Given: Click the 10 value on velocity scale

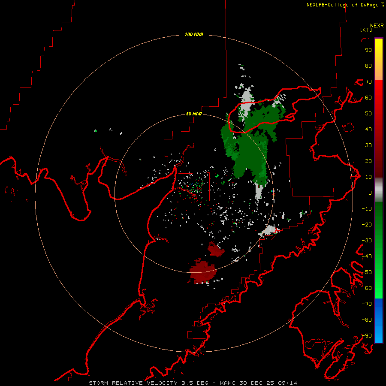Looking at the screenshot, I should (x=368, y=177).
